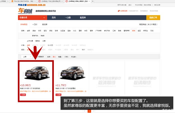Switch to the 汽车之家_我的汽车网站 tab
This screenshot has height=113, width=175.
[23, 1]
